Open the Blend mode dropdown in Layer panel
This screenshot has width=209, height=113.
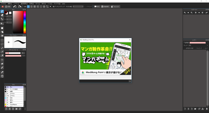198,45
